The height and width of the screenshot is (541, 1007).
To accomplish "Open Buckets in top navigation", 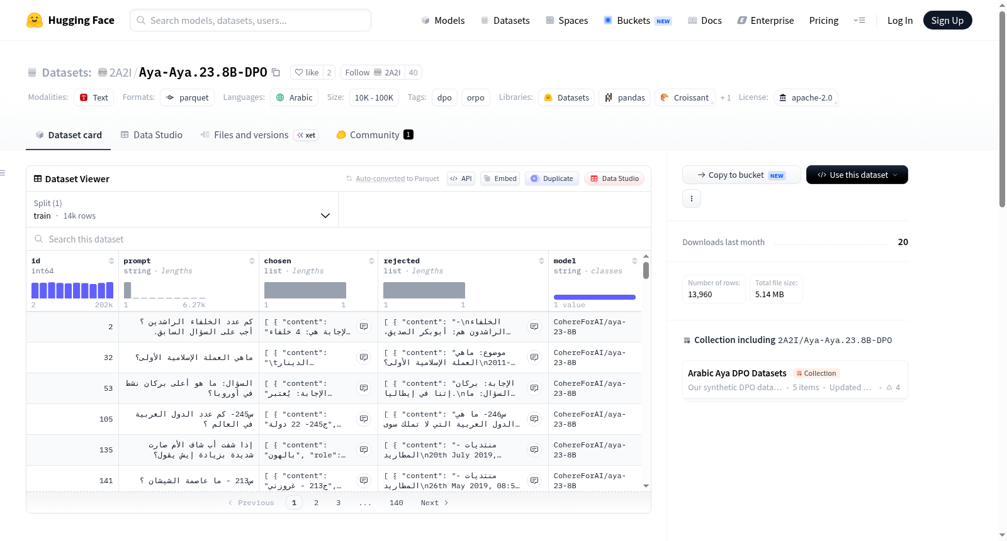I will tap(638, 20).
